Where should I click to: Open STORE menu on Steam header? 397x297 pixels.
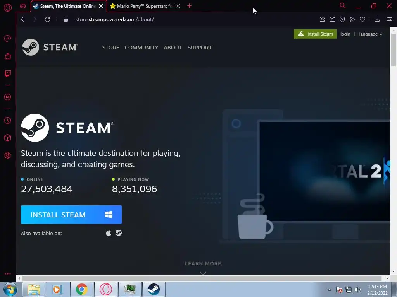[x=110, y=48]
